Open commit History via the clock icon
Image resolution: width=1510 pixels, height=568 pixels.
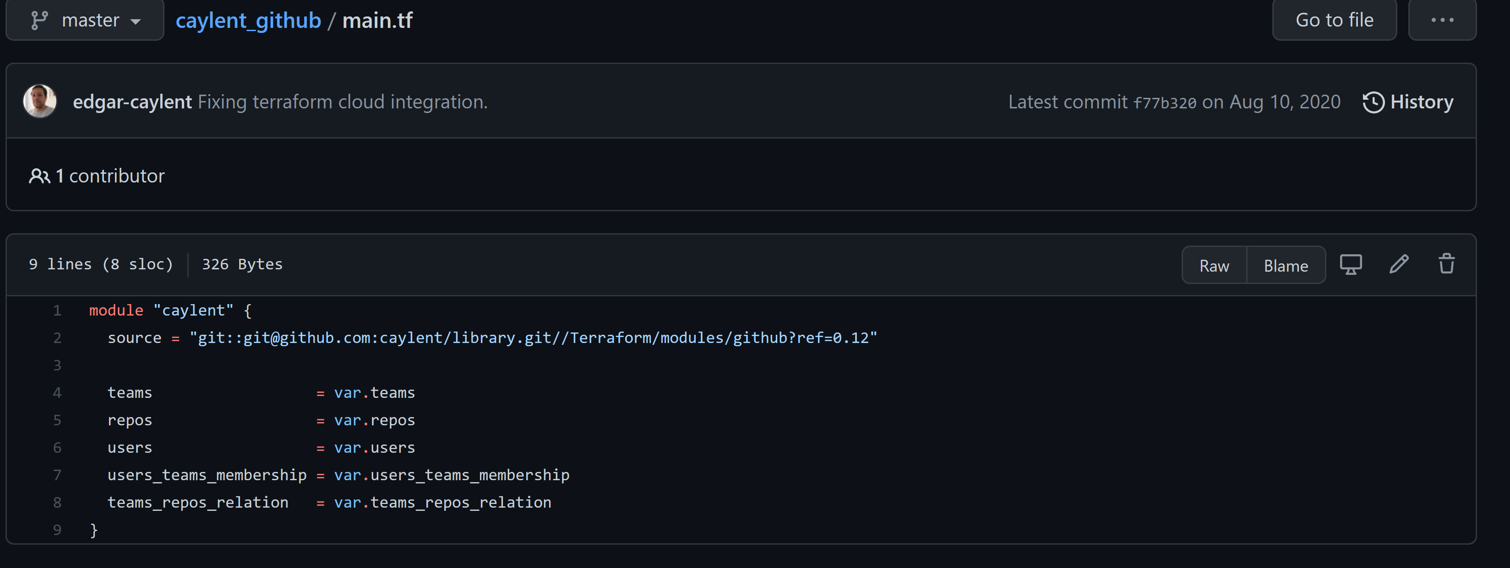[x=1374, y=102]
